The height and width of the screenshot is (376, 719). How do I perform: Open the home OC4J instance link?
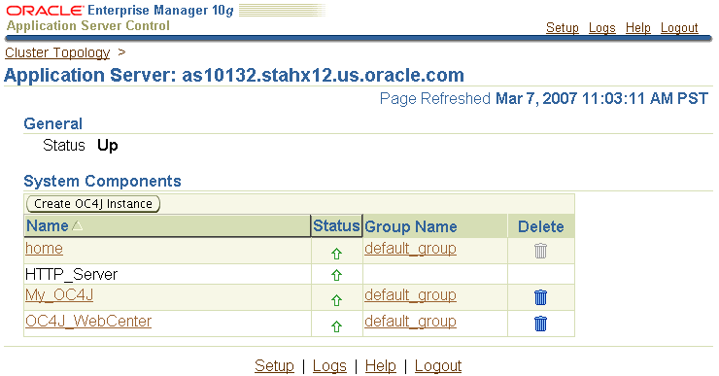44,248
